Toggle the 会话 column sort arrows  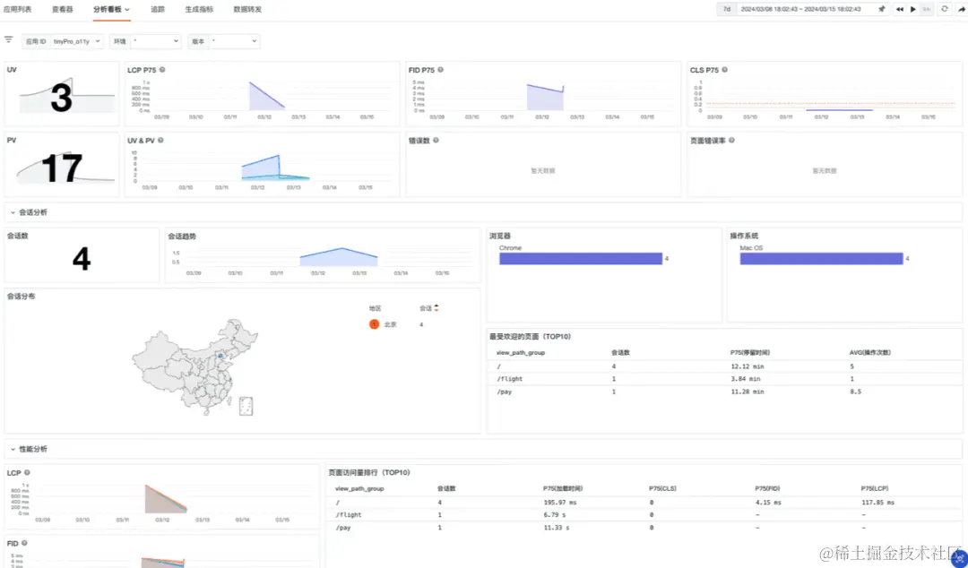436,307
